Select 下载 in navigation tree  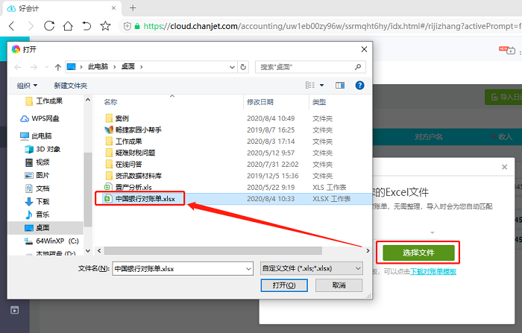[37, 201]
